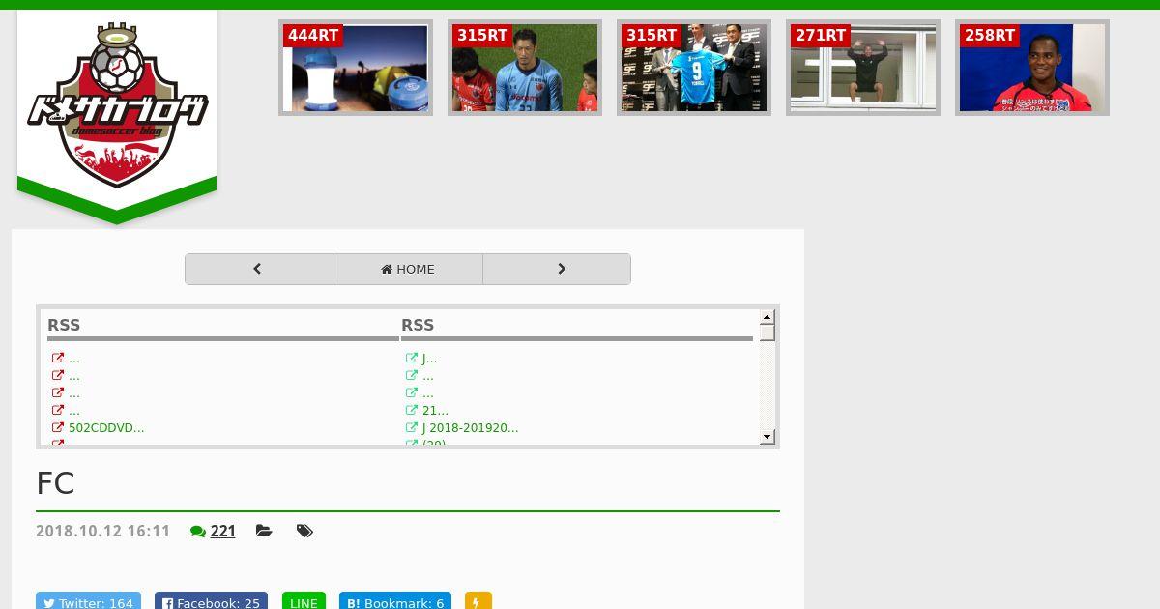Open the 21... RSS link

[435, 410]
